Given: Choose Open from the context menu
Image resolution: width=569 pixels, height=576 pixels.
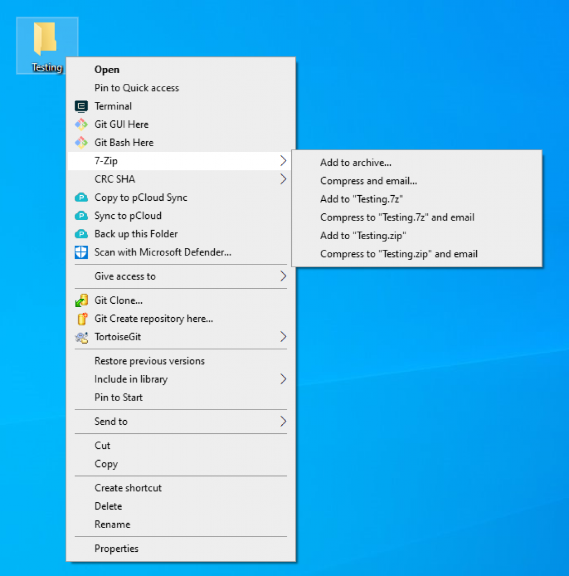Looking at the screenshot, I should (x=181, y=70).
